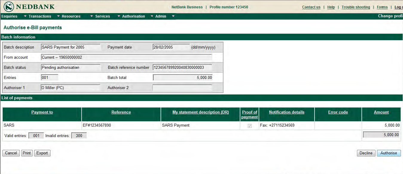Expand the Services menu dropdown
The width and height of the screenshot is (403, 174).
click(x=118, y=16)
